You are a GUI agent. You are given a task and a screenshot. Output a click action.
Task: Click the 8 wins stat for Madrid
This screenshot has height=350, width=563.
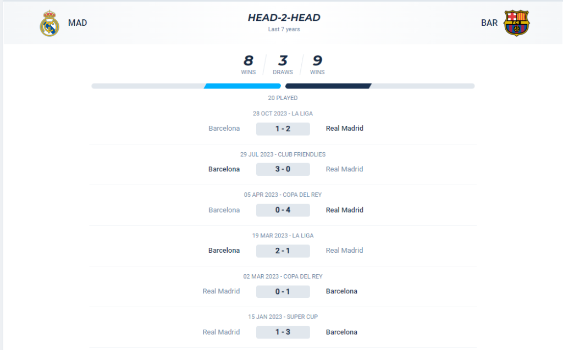click(x=248, y=65)
